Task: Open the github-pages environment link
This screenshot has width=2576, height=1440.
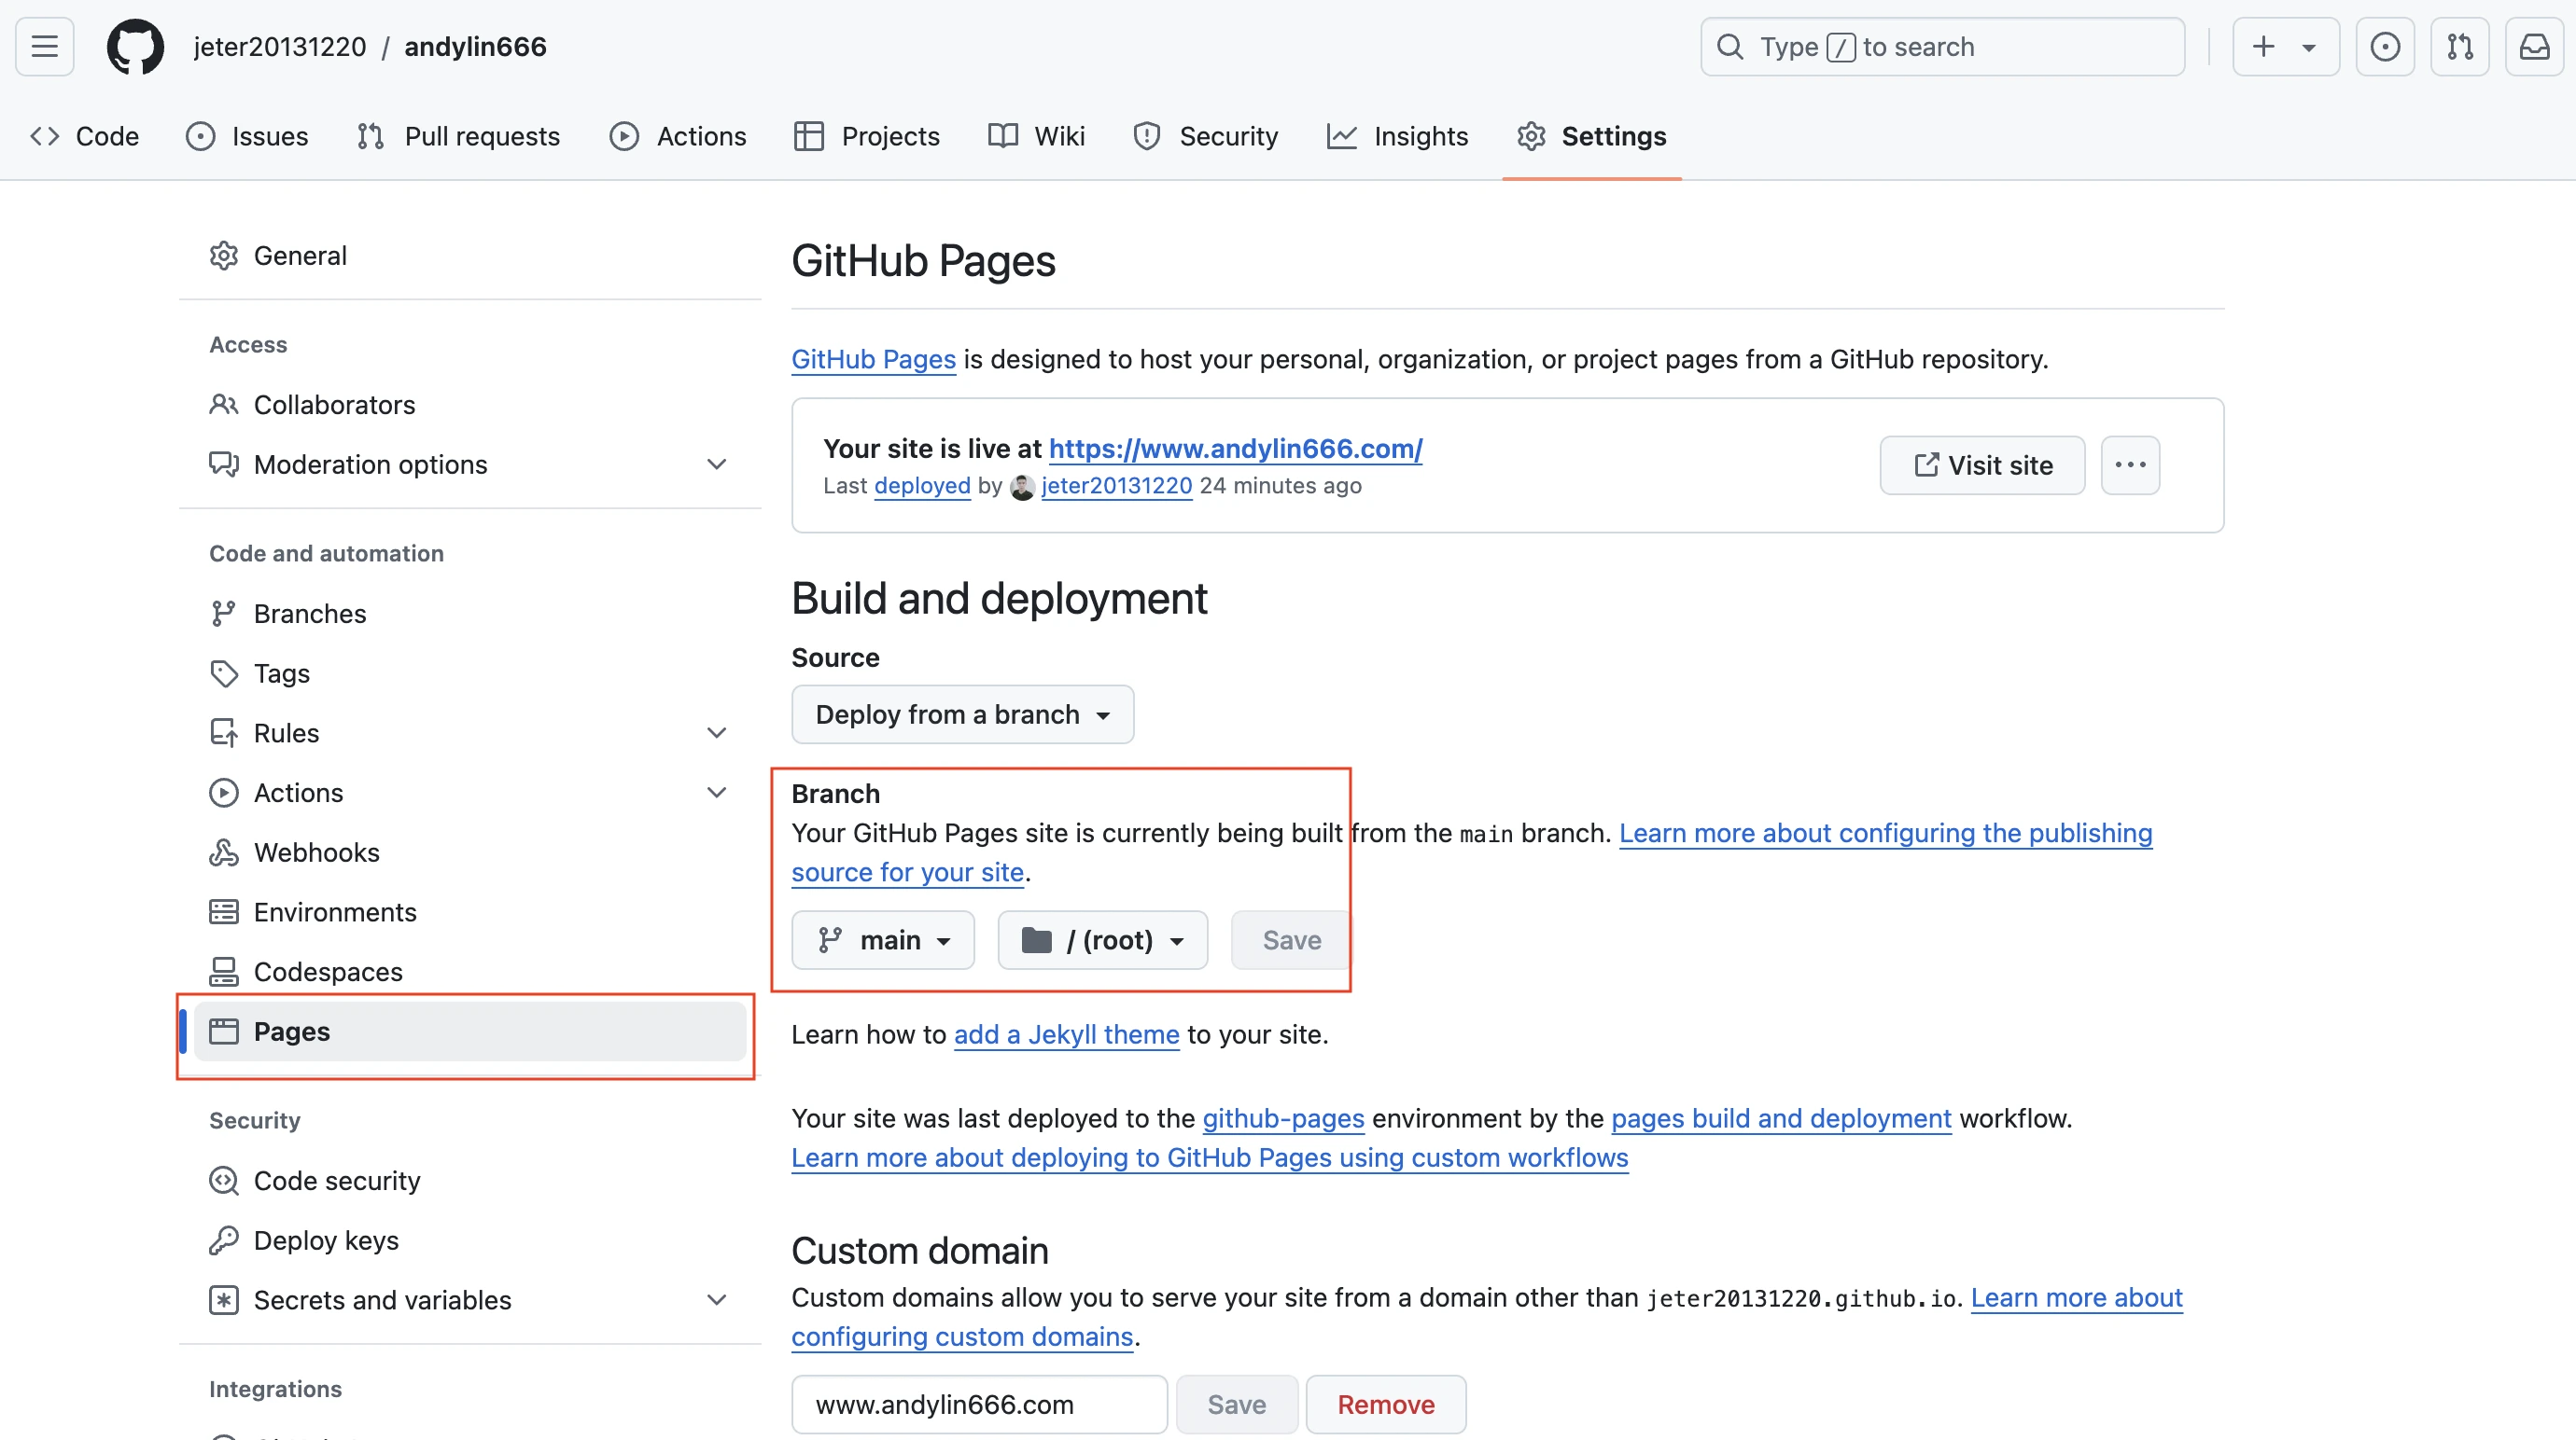Action: 1283,1118
